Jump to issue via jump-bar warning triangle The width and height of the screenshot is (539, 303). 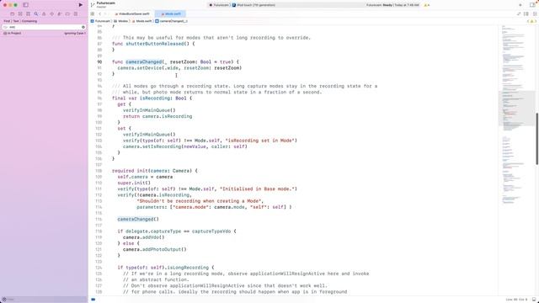531,21
